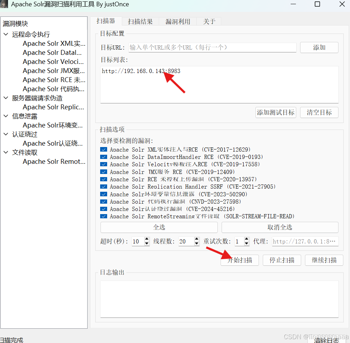The image size is (350, 343).
Task: Uncheck 代码执行漏洞 CNVD-2023-27598
Action: click(x=104, y=202)
